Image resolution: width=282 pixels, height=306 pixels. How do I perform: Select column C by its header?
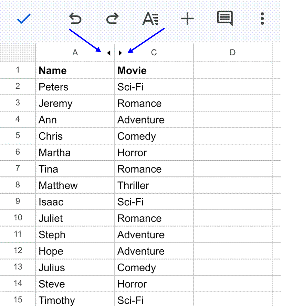154,53
